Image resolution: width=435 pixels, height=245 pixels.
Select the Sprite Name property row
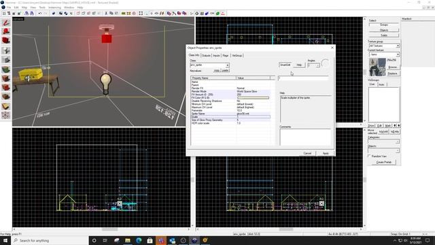click(x=230, y=114)
